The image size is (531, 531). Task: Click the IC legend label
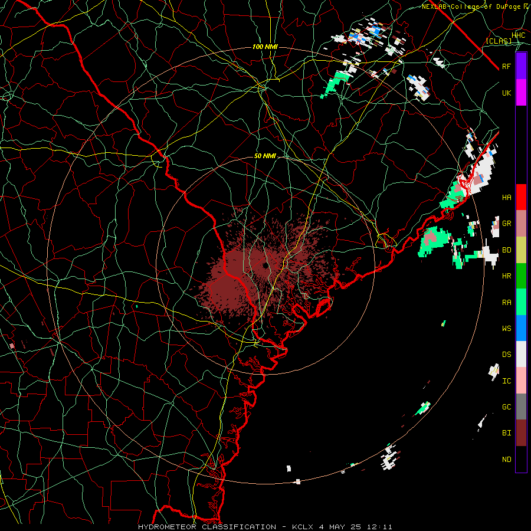507,381
